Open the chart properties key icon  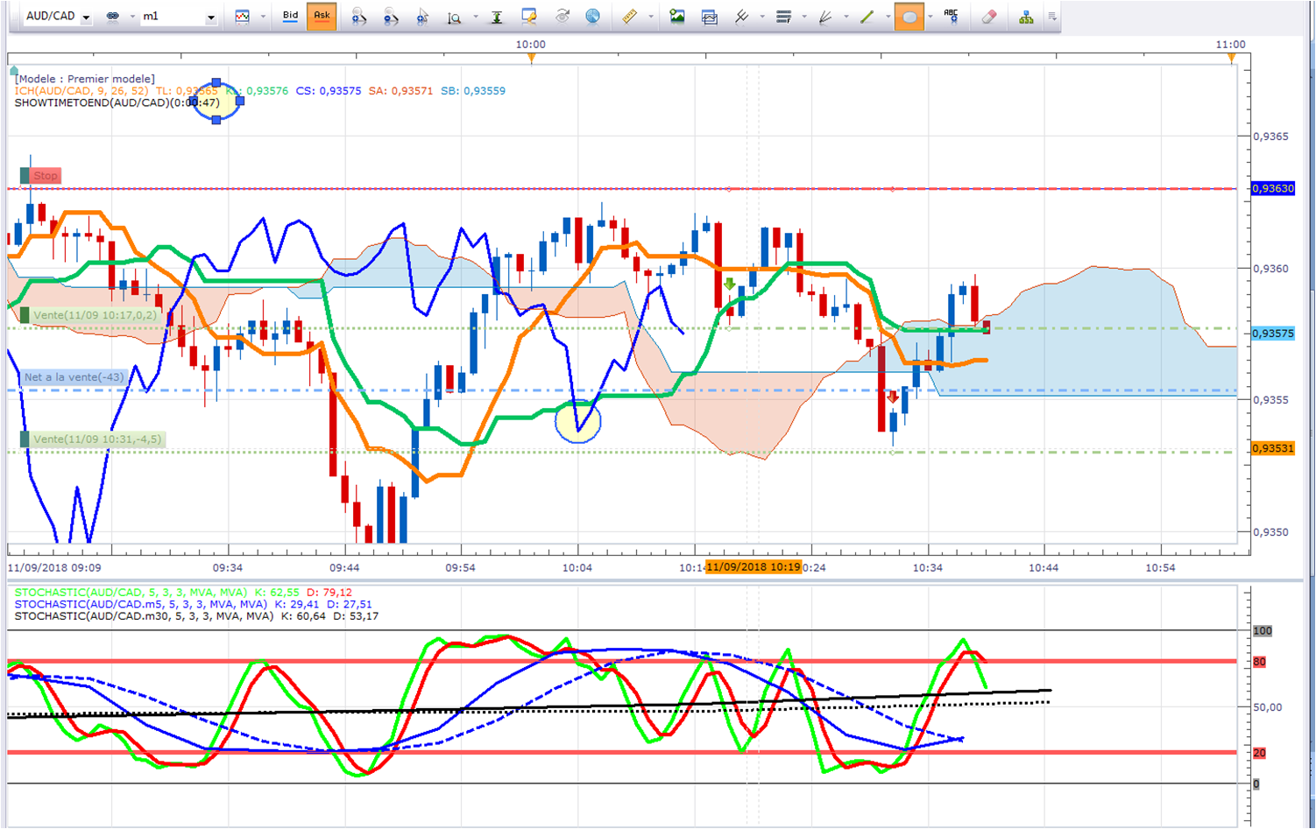(529, 17)
